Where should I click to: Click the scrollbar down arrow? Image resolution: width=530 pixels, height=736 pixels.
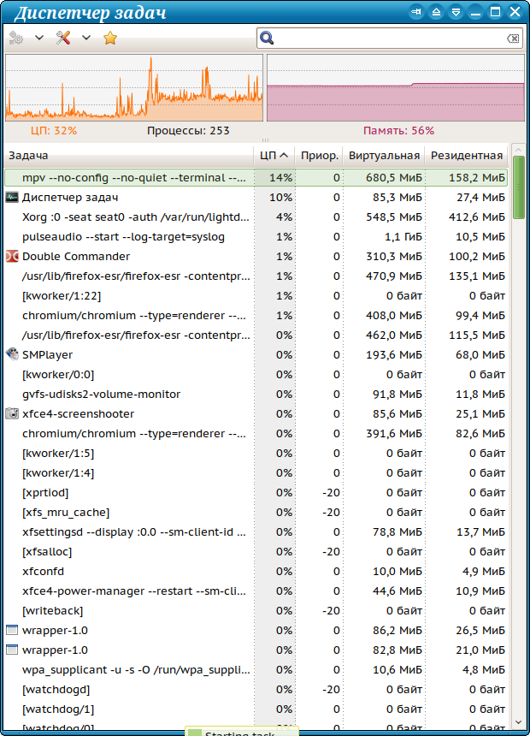[x=518, y=722]
